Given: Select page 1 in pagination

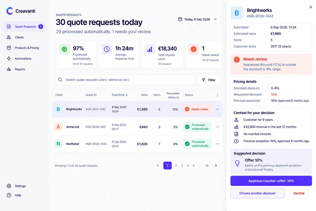Looking at the screenshot, I should coord(168,166).
